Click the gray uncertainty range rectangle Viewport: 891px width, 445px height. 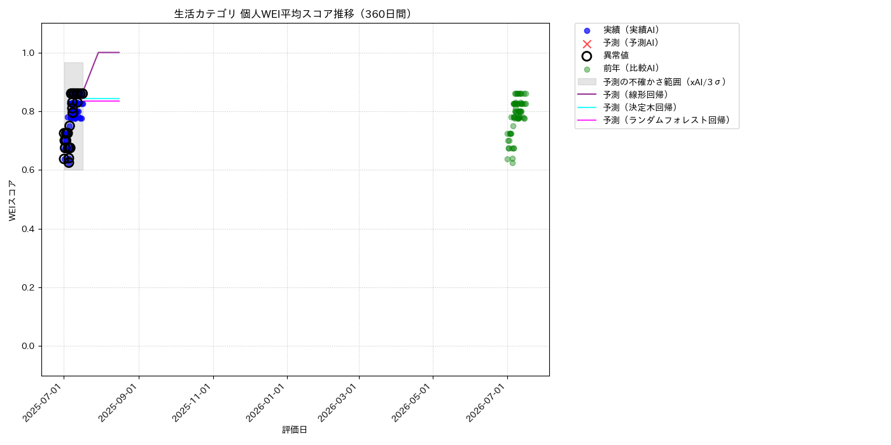click(73, 116)
